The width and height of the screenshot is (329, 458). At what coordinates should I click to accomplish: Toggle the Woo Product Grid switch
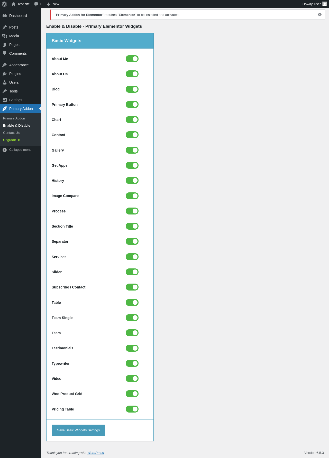point(132,394)
